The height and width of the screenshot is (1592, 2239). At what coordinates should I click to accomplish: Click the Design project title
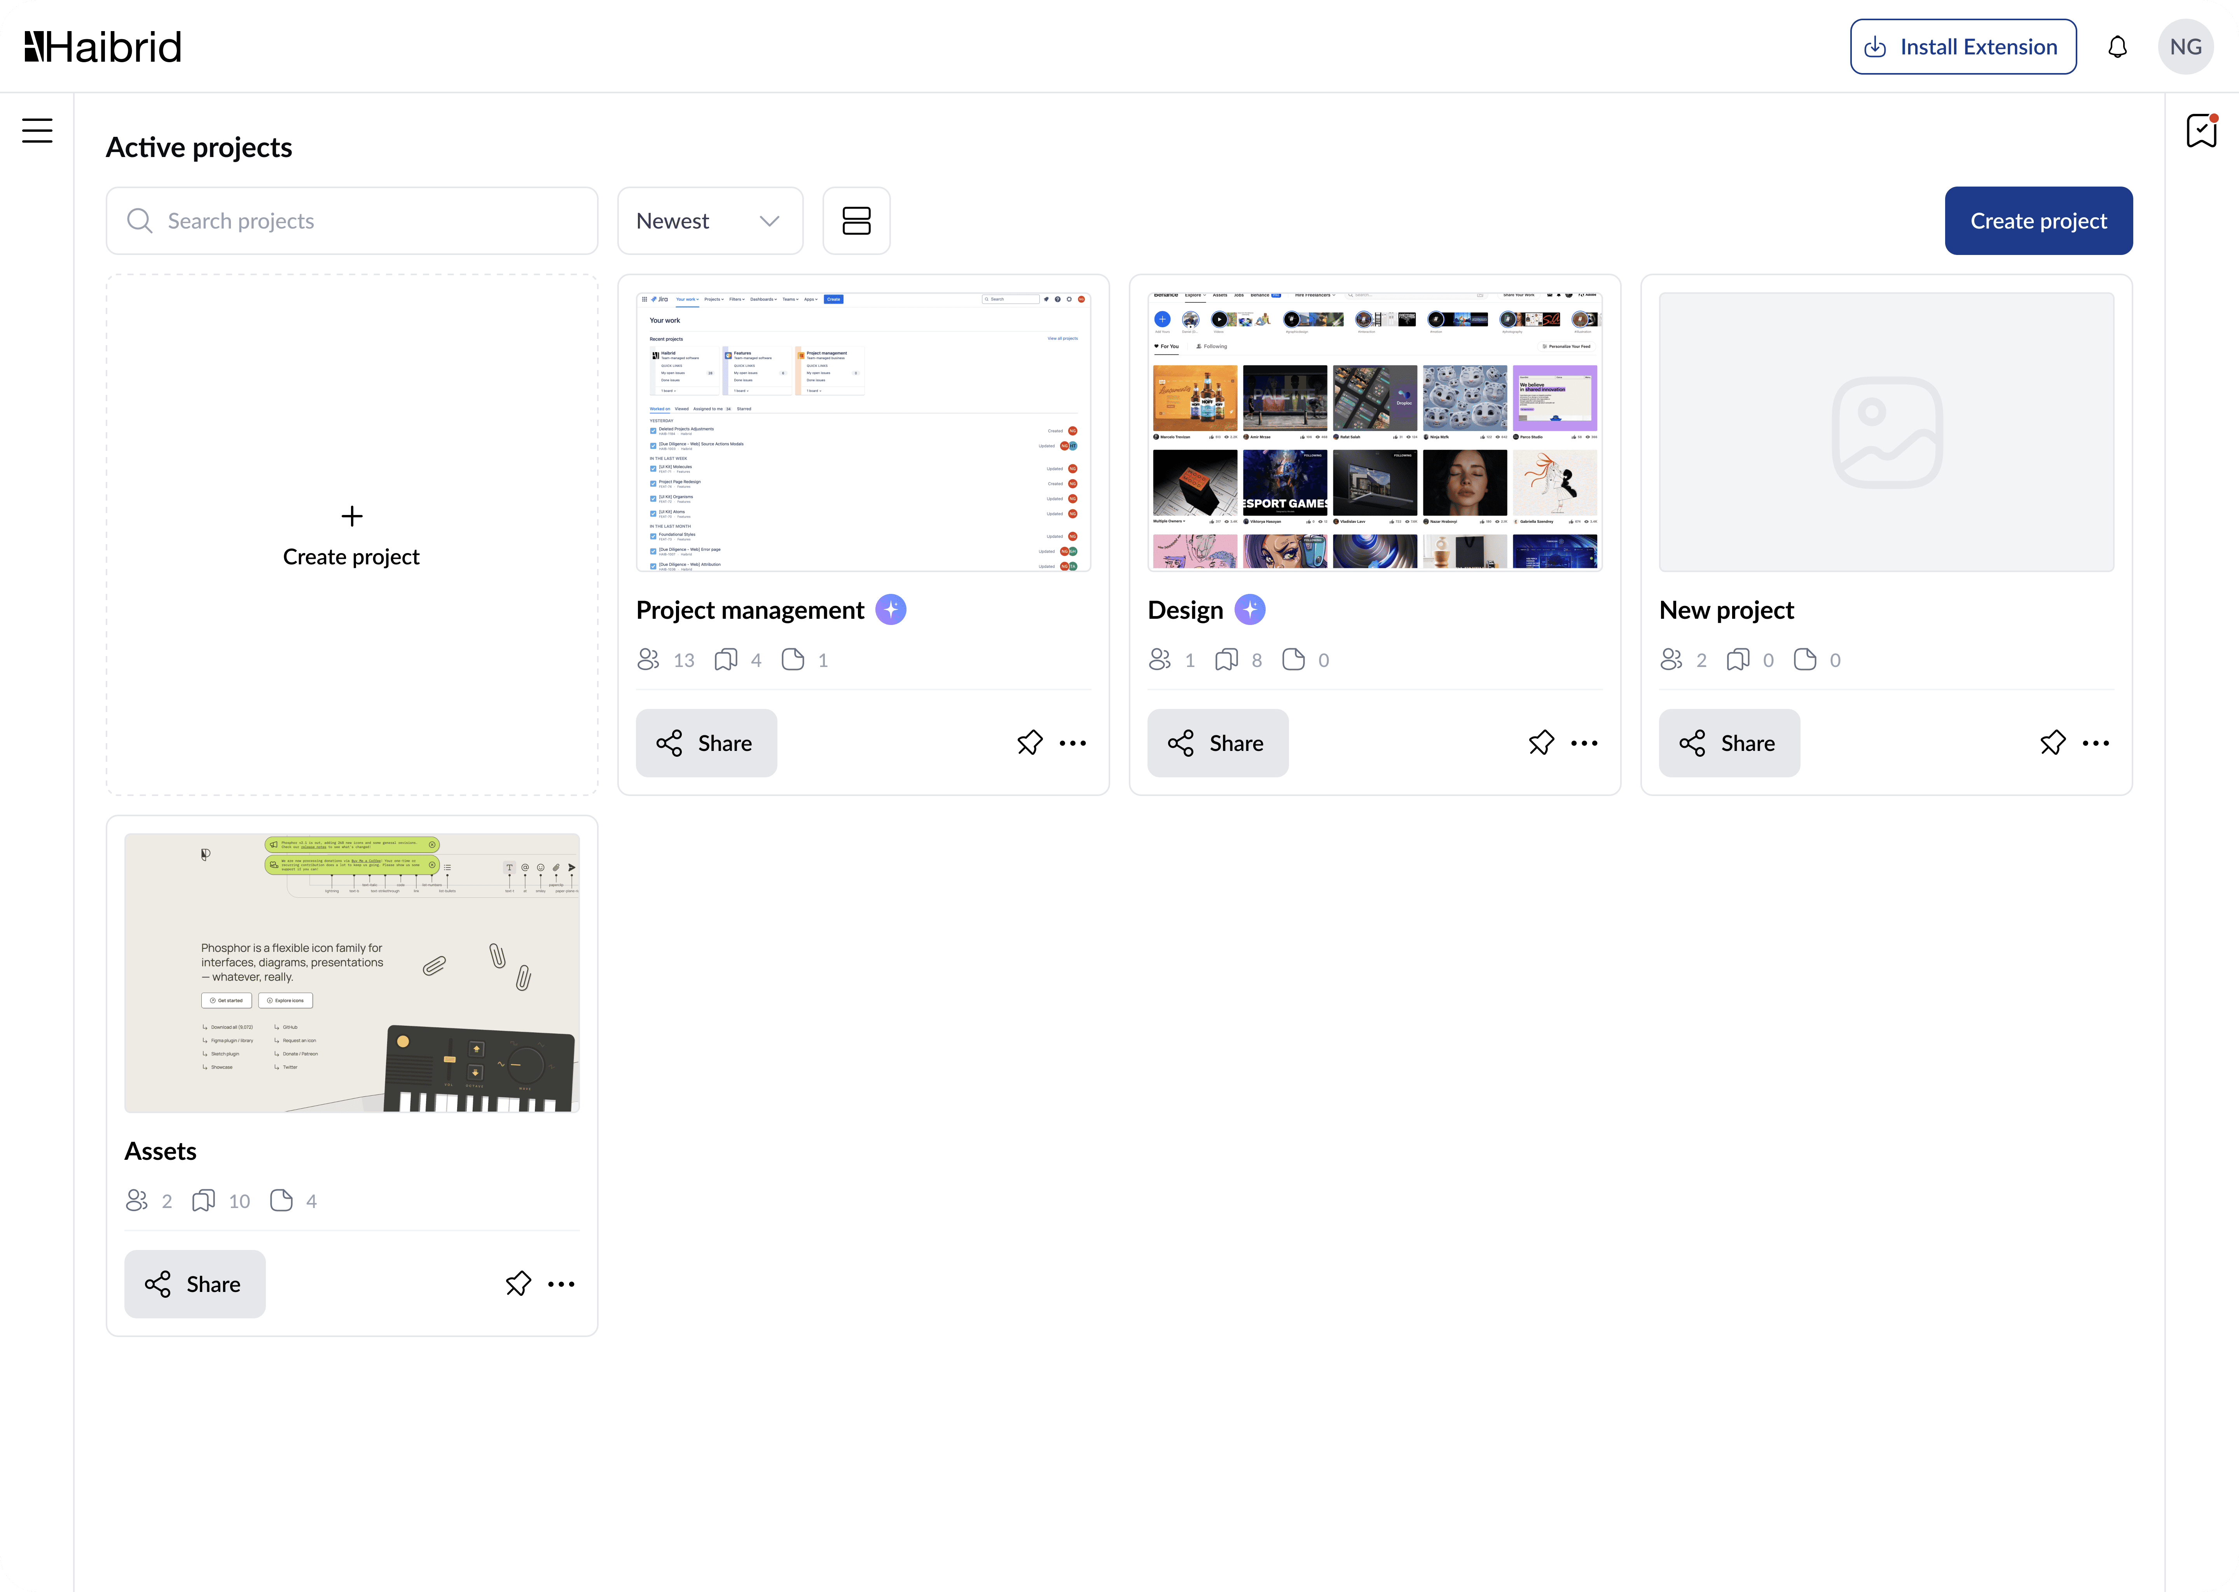[1185, 610]
